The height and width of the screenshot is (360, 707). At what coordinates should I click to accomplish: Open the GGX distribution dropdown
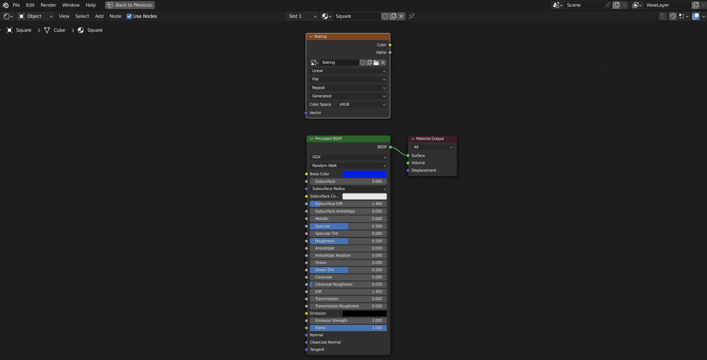click(x=348, y=157)
